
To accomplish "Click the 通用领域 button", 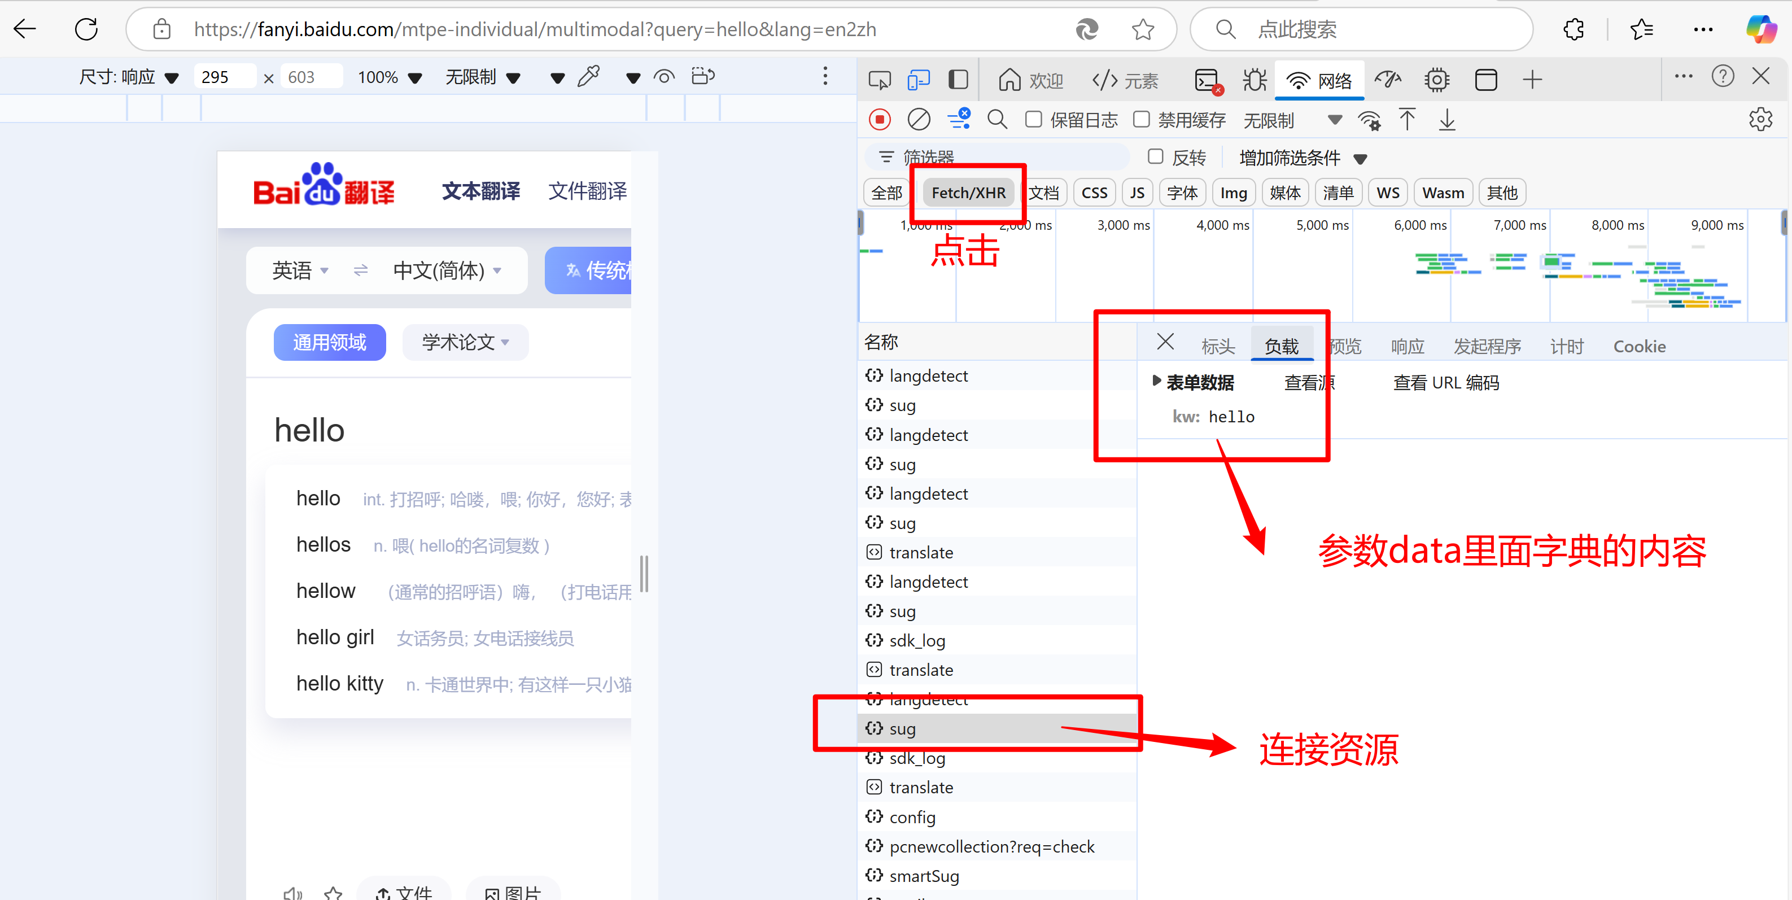I will (x=329, y=342).
